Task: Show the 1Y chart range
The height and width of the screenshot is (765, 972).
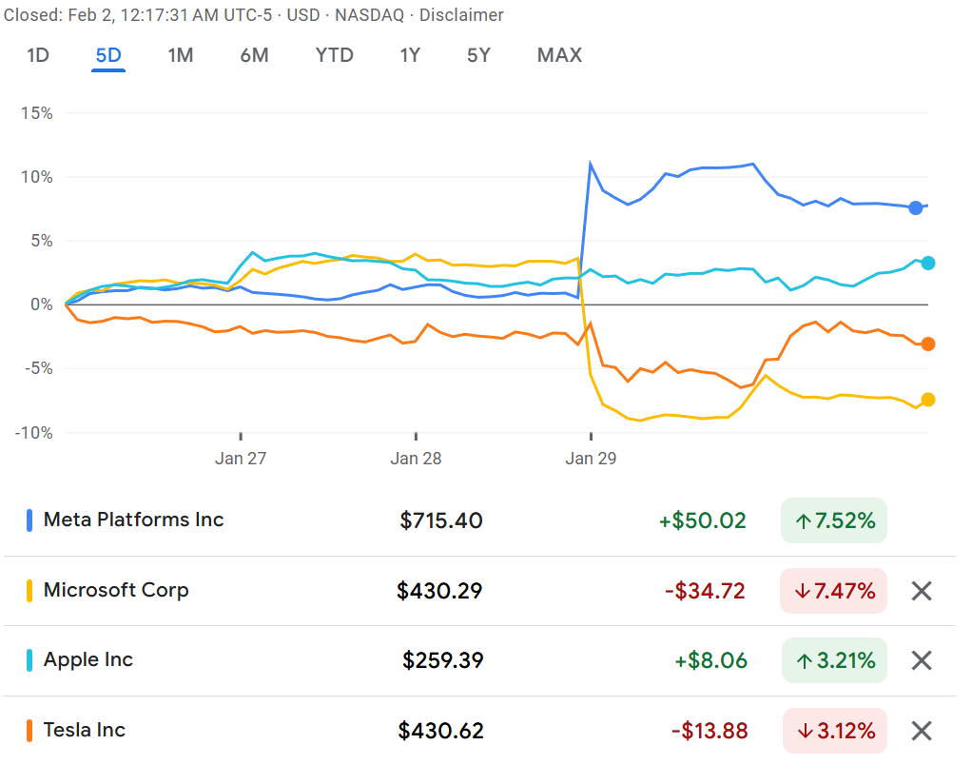Action: [410, 55]
